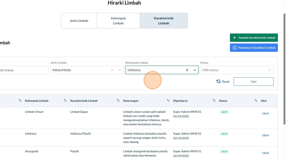Viewport: 286px width, 160px height.
Task: Click the plus icon in Tambah Karakteristik Limbah
Action: point(234,38)
